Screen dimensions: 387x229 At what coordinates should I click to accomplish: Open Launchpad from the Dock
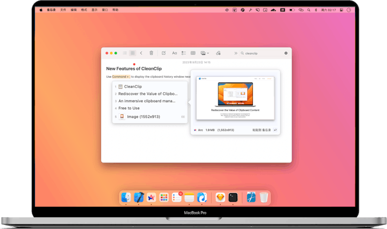pos(164,198)
